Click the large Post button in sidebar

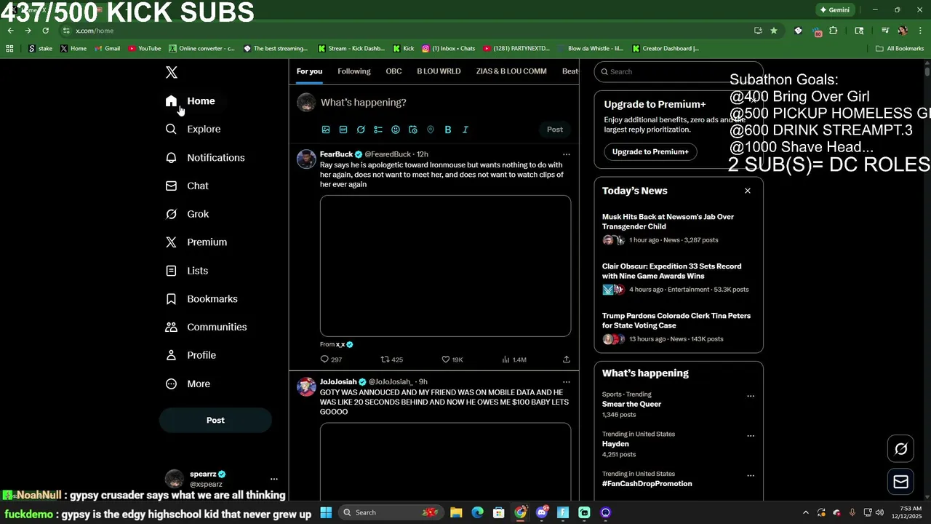pos(215,420)
